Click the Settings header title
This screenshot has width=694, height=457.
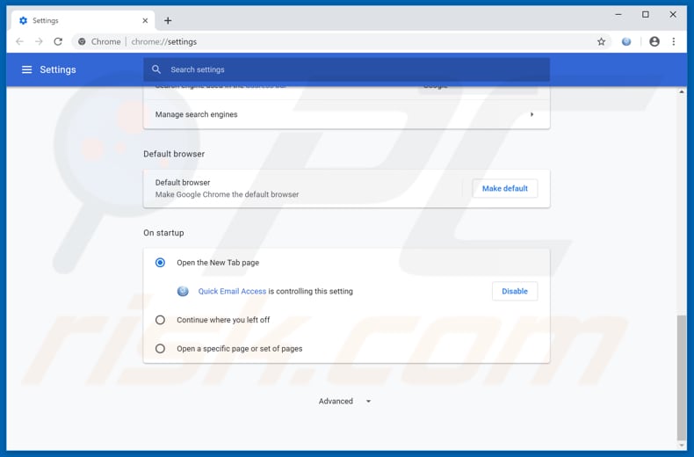pyautogui.click(x=58, y=69)
